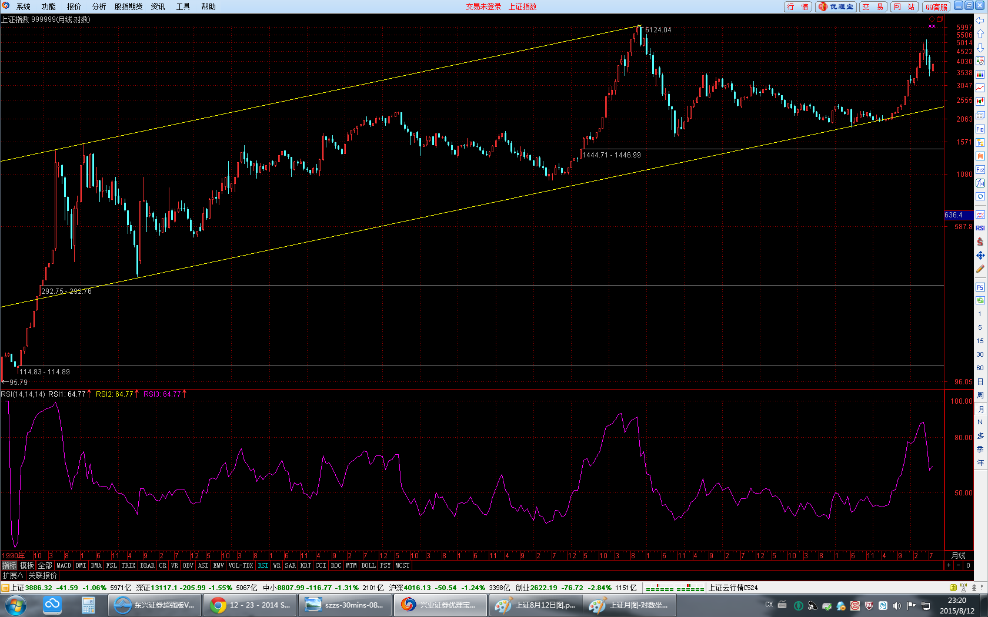Open the f(x) formula manager icon
The height and width of the screenshot is (617, 988).
point(980,183)
